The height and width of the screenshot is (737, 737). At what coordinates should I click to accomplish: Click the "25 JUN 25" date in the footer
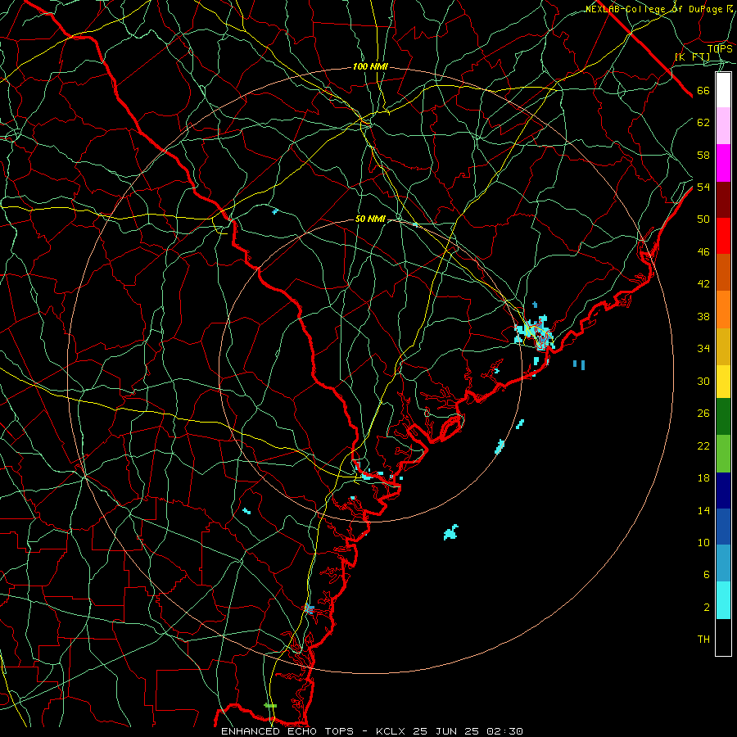pyautogui.click(x=445, y=731)
